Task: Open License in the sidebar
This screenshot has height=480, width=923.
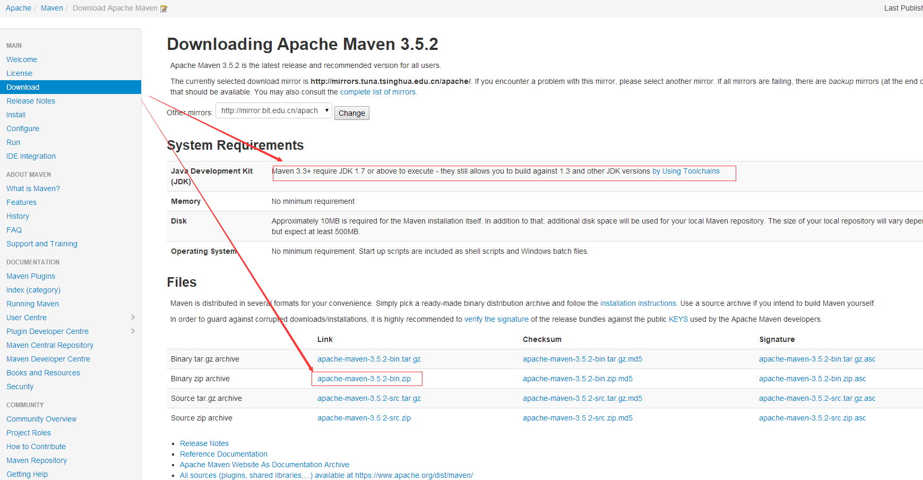Action: coord(19,73)
